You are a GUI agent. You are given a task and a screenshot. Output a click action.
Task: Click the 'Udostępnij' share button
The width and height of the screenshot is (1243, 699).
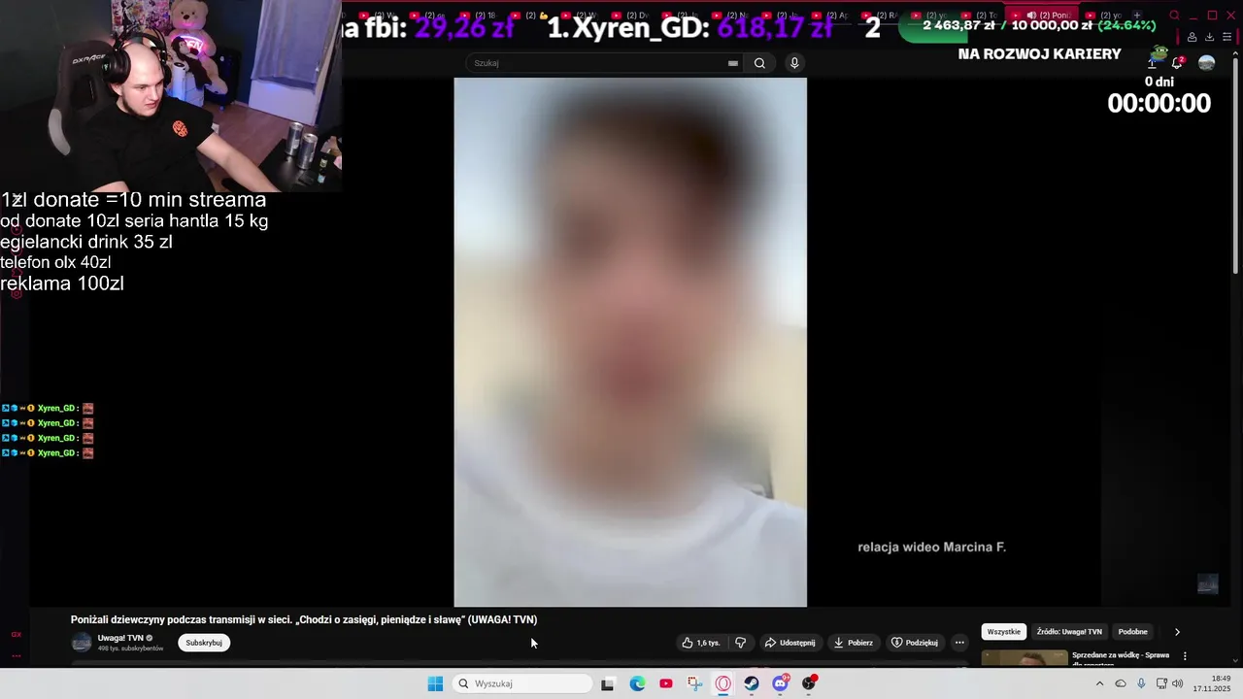[789, 643]
